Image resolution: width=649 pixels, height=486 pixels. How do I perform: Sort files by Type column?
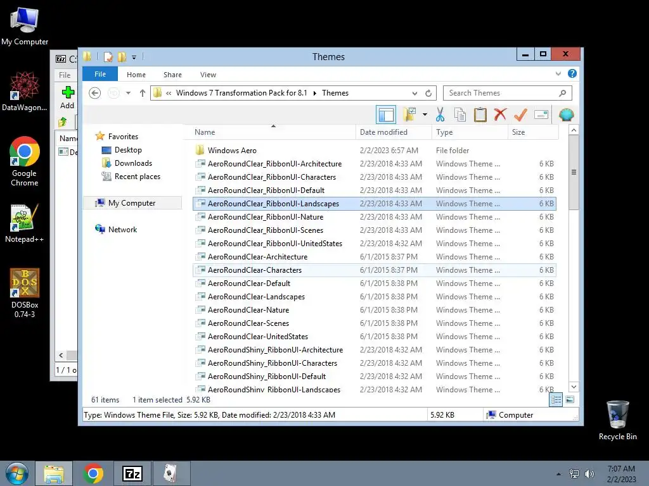tap(470, 132)
